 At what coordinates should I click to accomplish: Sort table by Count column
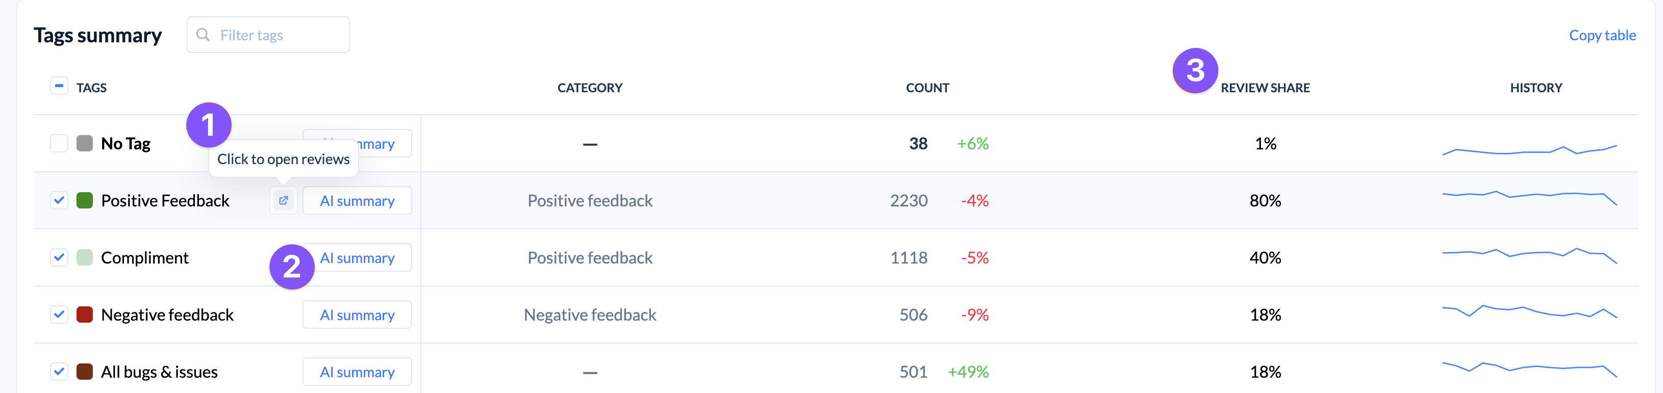pyautogui.click(x=927, y=88)
